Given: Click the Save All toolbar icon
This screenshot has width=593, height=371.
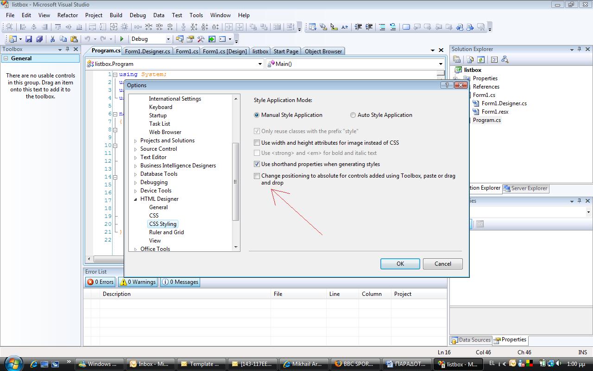Looking at the screenshot, I should click(39, 39).
